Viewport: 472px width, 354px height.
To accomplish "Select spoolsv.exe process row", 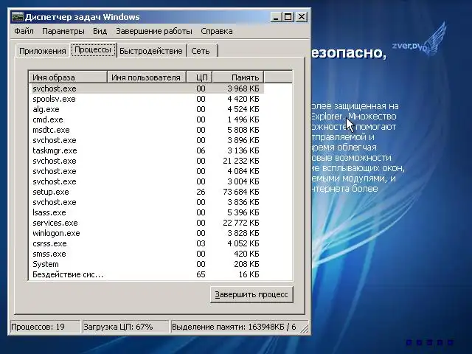I will pyautogui.click(x=147, y=99).
